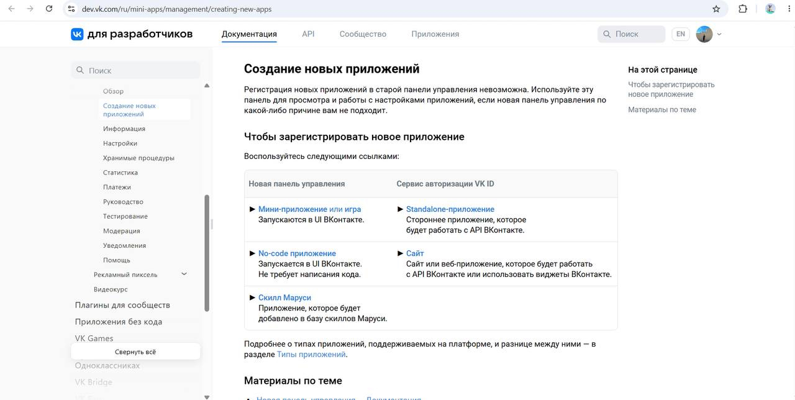Open Рекламный пиксель in the sidebar

(125, 275)
